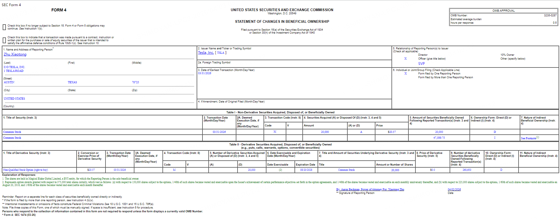Click the TSLA ticker symbol
The width and height of the screenshot is (560, 219).
click(221, 53)
